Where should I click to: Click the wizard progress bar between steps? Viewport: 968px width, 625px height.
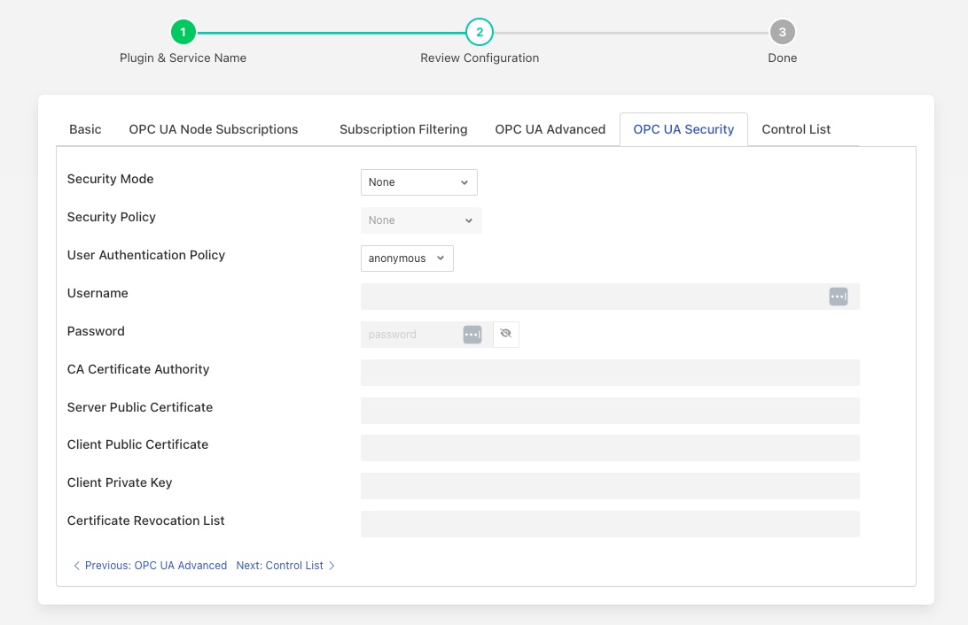tap(328, 31)
